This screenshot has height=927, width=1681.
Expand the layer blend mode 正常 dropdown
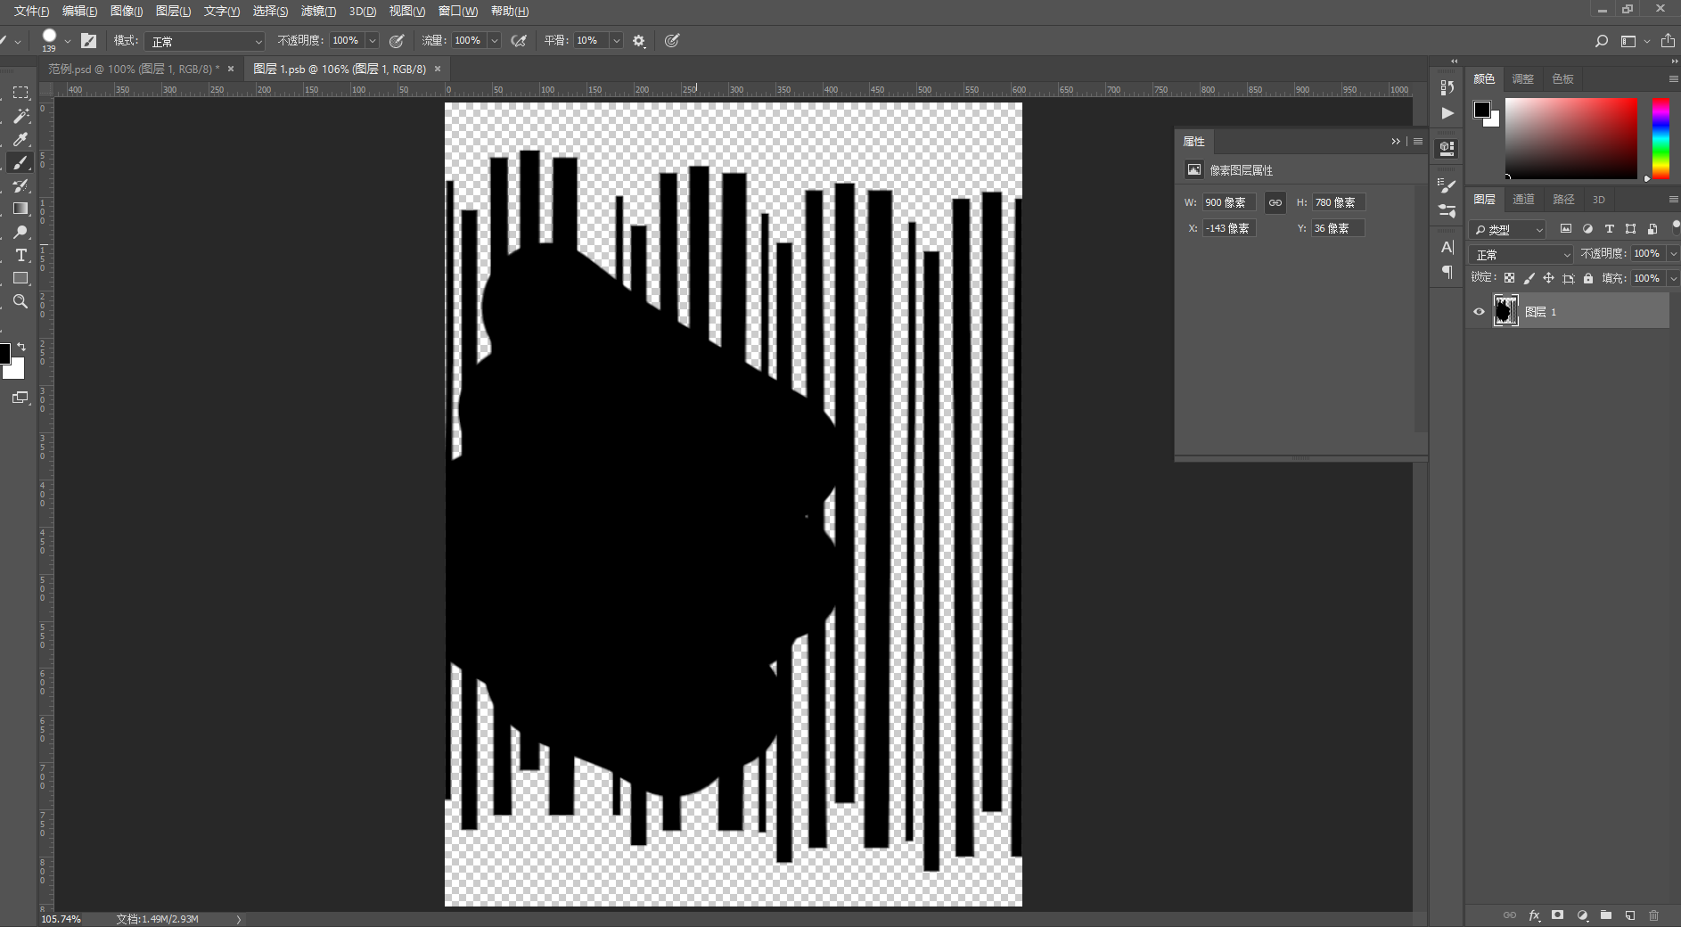[x=1521, y=255]
